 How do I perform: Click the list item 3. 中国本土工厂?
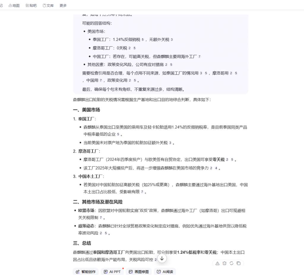88,176
